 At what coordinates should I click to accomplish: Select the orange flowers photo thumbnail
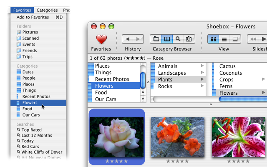coord(178,137)
